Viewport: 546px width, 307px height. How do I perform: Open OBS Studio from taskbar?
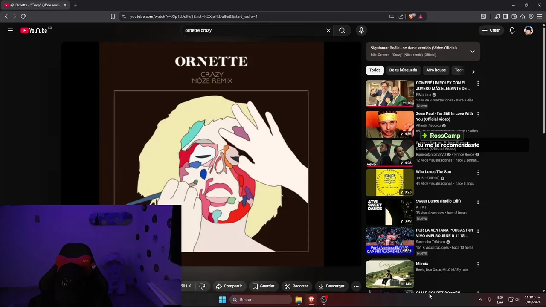click(x=324, y=300)
